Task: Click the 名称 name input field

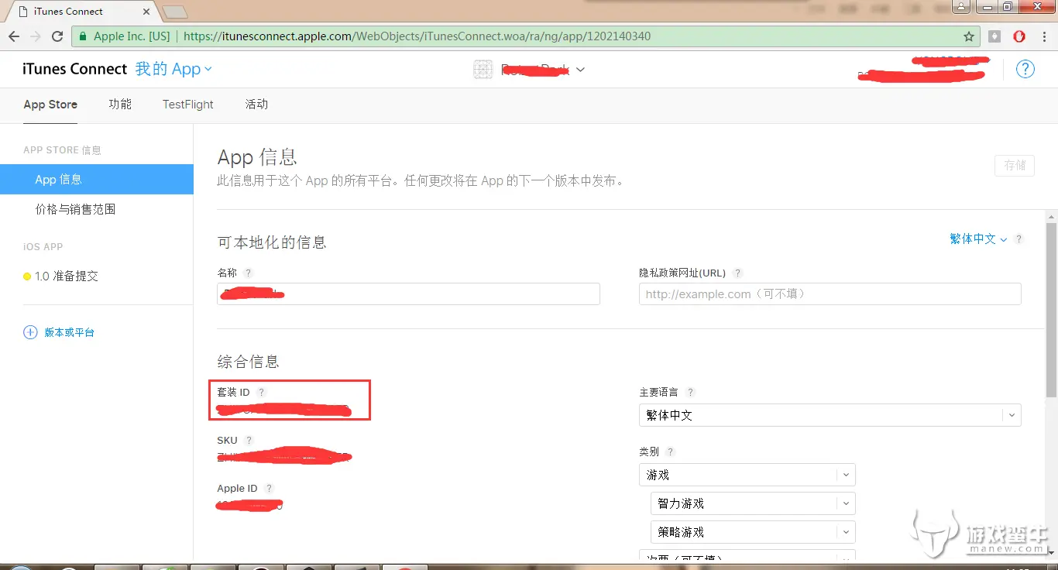Action: pyautogui.click(x=408, y=294)
